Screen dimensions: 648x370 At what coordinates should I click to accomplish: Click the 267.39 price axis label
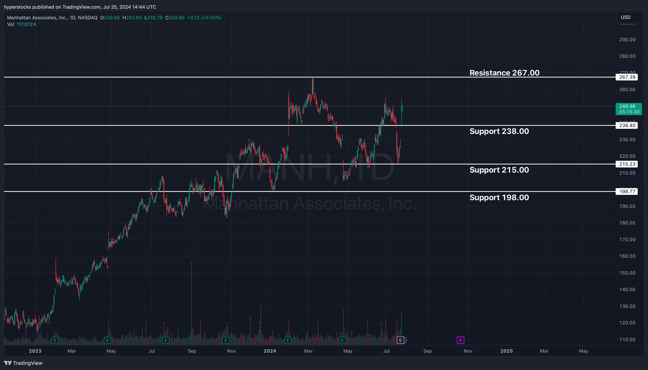coord(626,77)
